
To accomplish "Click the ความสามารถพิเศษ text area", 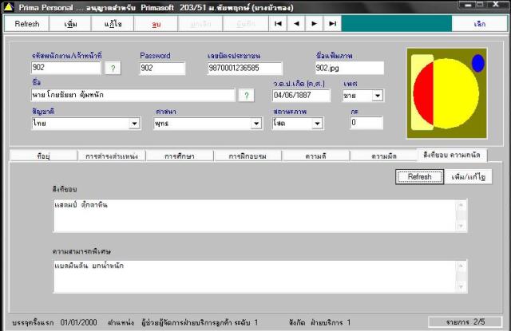I will coord(260,276).
